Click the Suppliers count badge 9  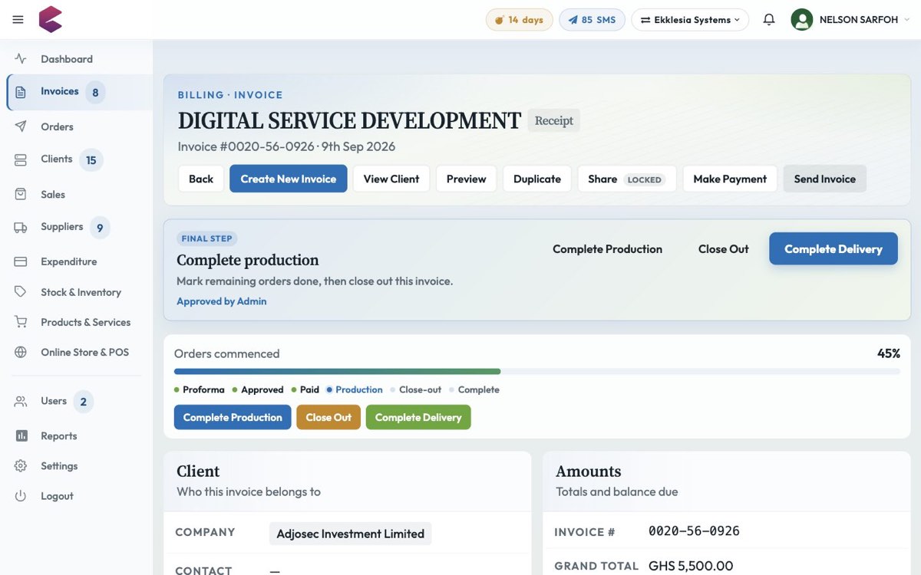[x=100, y=228]
